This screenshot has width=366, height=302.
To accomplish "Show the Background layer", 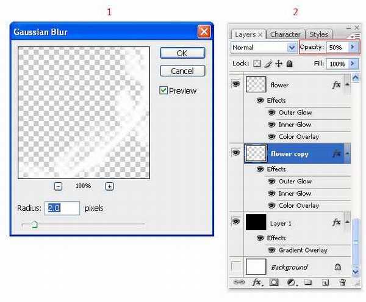I will click(x=235, y=267).
